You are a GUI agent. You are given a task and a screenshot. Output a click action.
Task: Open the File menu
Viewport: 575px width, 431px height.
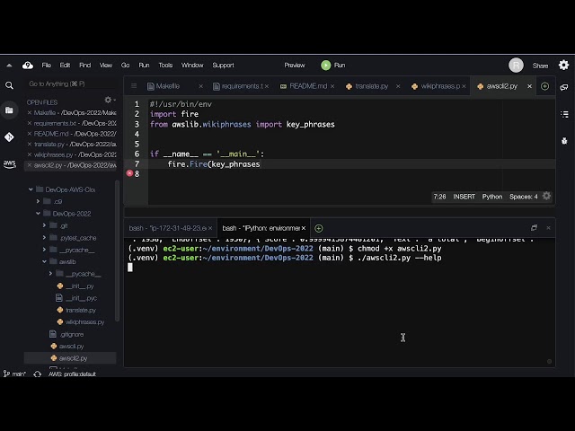coord(46,66)
